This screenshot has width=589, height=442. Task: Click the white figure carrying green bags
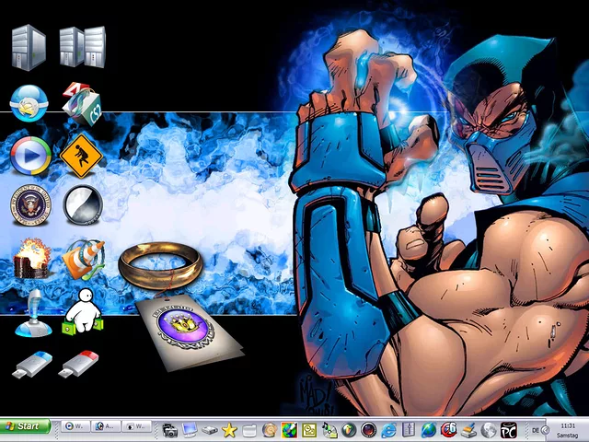(83, 311)
